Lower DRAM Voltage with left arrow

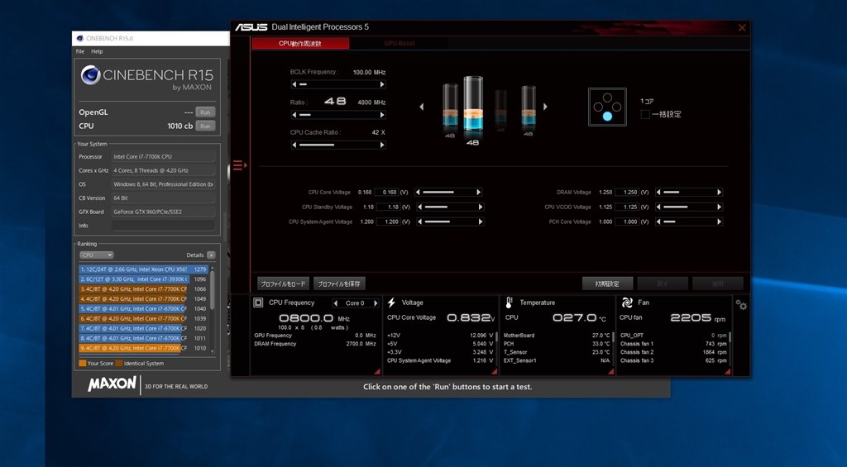click(658, 193)
